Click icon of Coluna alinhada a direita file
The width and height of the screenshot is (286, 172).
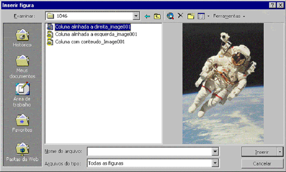(50, 27)
